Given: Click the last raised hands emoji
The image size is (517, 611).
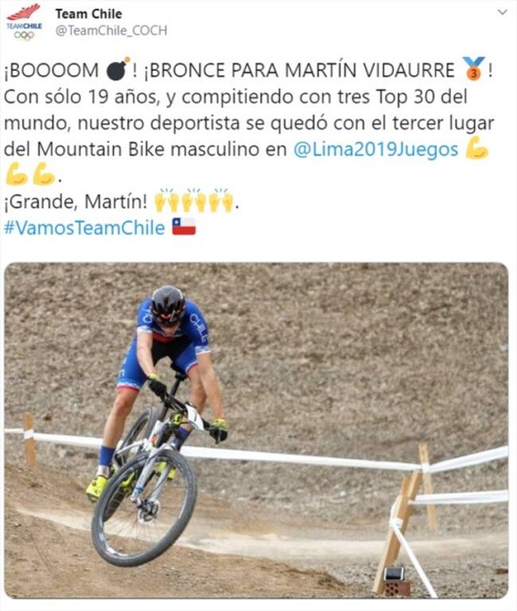Looking at the screenshot, I should click(x=221, y=200).
